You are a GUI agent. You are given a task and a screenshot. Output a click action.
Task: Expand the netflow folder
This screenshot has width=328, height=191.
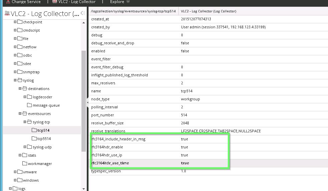[x=15, y=47]
